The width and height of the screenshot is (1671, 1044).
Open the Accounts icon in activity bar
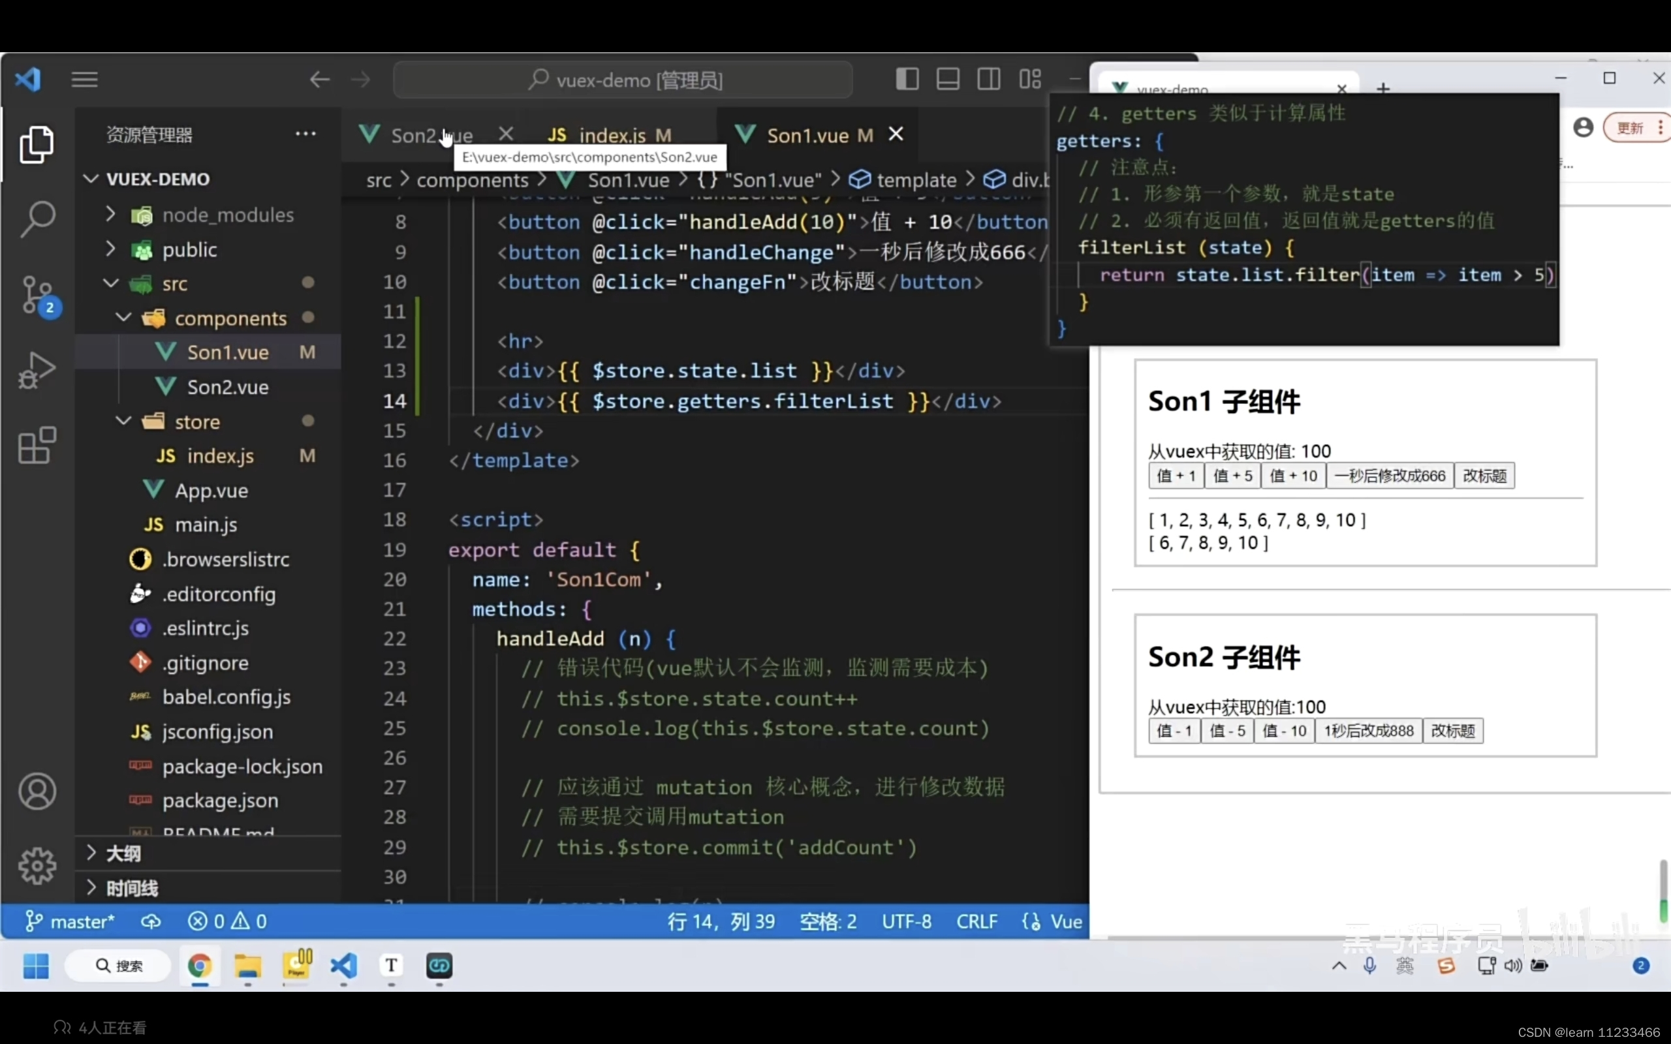37,791
